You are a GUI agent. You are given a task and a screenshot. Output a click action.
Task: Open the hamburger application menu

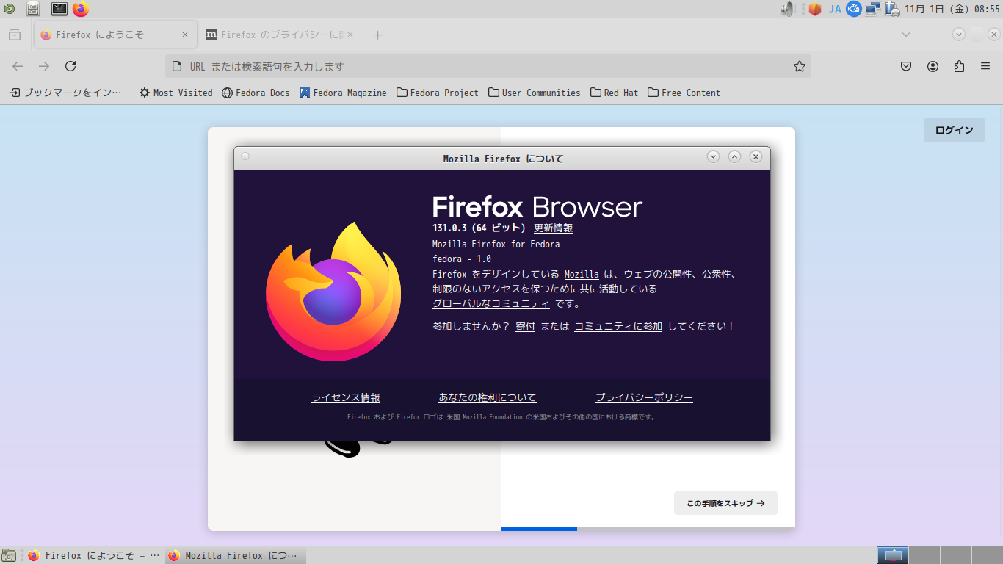click(x=985, y=66)
